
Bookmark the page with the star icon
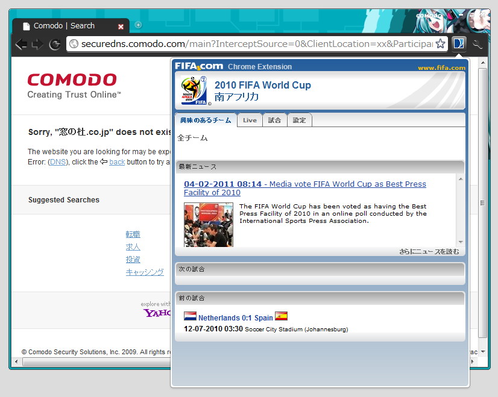pyautogui.click(x=440, y=43)
